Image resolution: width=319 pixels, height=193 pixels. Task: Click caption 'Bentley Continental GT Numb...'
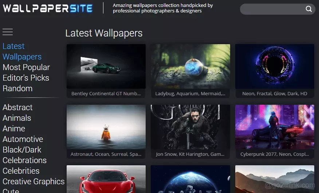tap(106, 93)
